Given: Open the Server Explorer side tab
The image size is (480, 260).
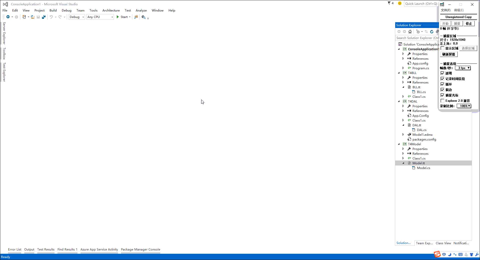Looking at the screenshot, I should (4, 33).
